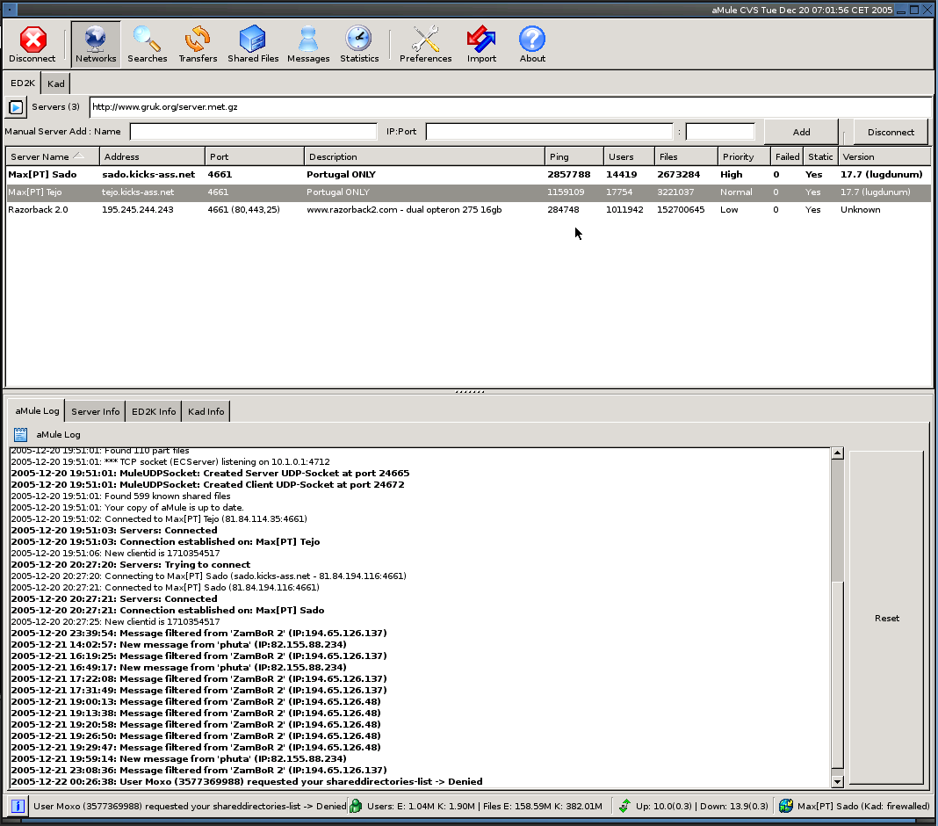Open the Networks view
Screen dimensions: 938x826
(96, 45)
